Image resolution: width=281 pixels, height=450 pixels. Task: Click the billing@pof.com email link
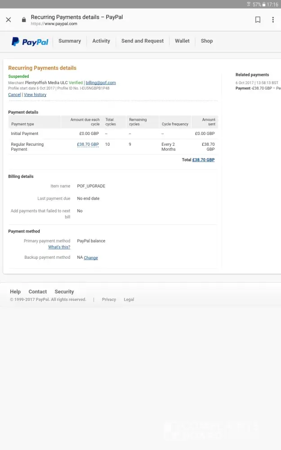point(101,83)
